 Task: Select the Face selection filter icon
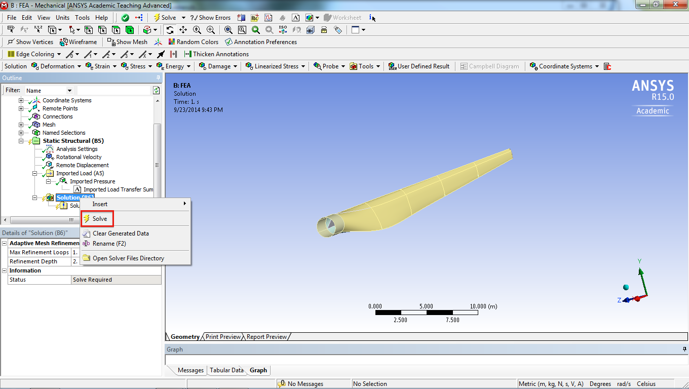click(116, 30)
